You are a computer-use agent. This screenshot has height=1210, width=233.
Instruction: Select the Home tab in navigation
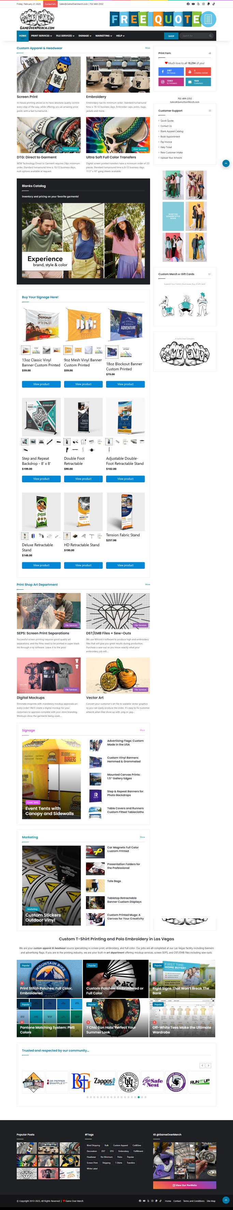(23, 36)
